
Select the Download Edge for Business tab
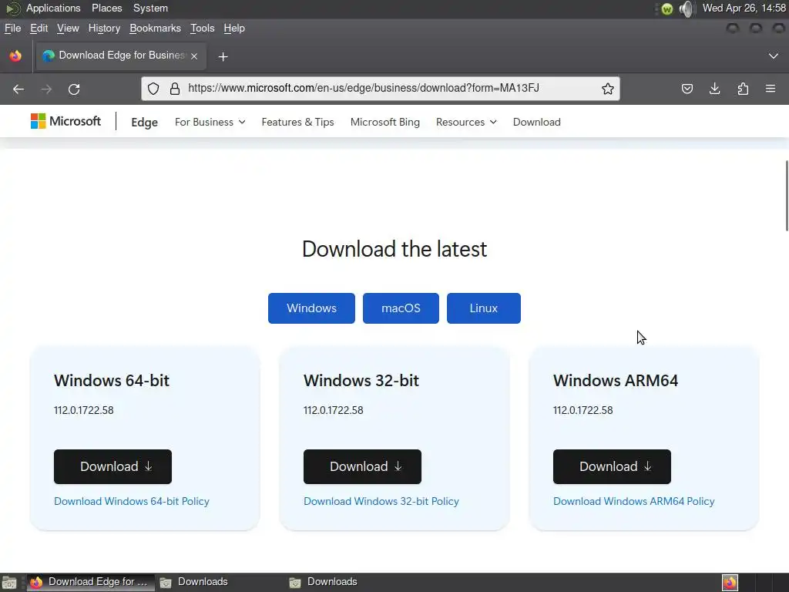121,55
